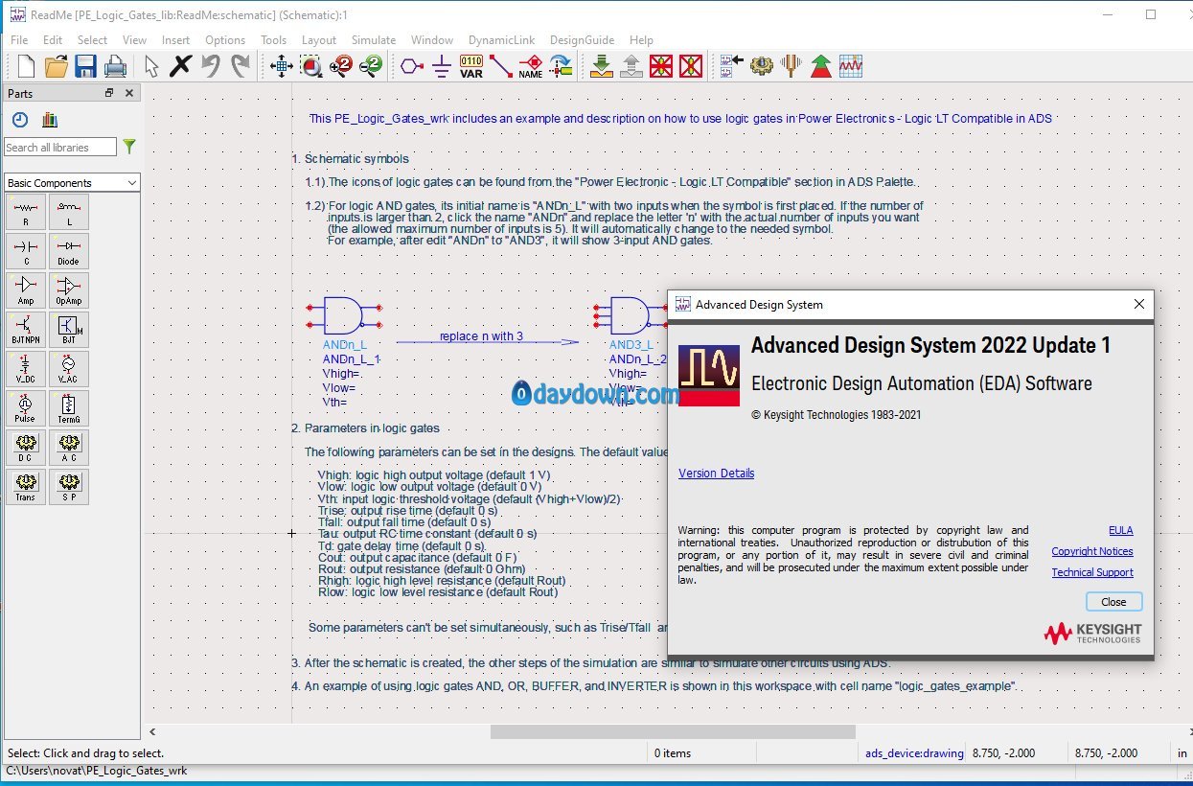Open the library browser books icon
The width and height of the screenshot is (1193, 786).
50,120
